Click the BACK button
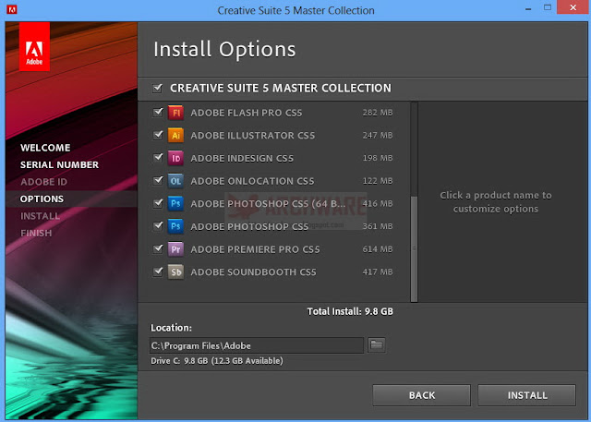591x422 pixels. click(x=422, y=395)
